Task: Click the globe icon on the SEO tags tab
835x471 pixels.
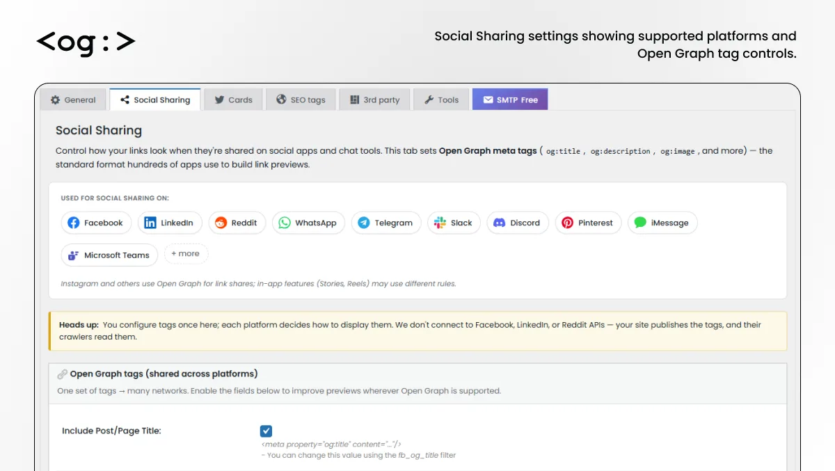Action: click(x=281, y=99)
